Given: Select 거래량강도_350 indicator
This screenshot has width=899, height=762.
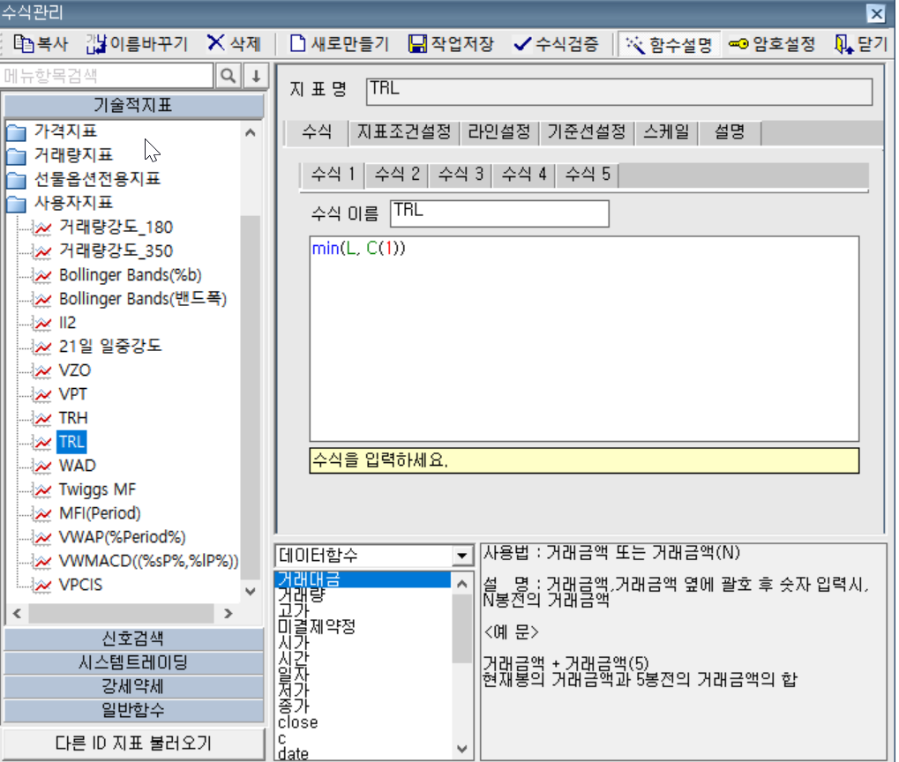Looking at the screenshot, I should tap(116, 251).
